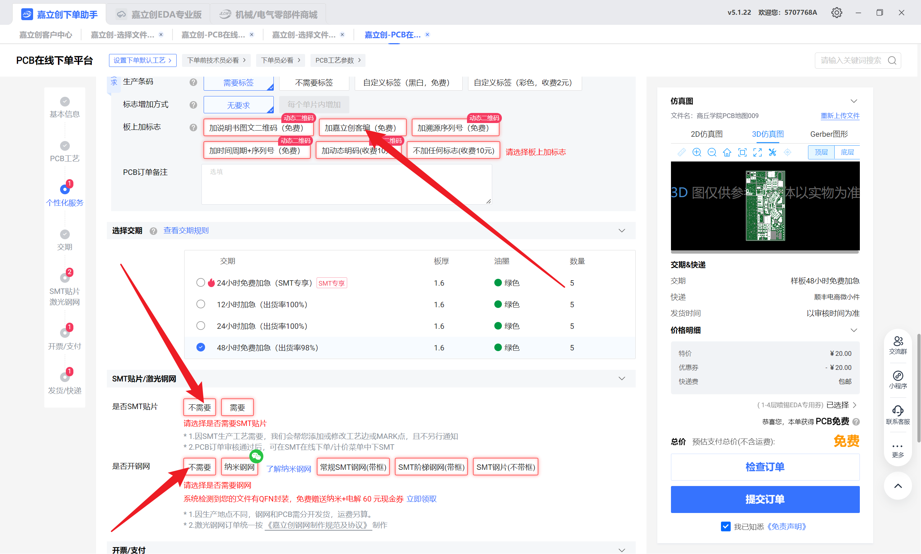Click the fit-to-frame icon in the preview toolbar
The width and height of the screenshot is (921, 554).
coord(742,152)
